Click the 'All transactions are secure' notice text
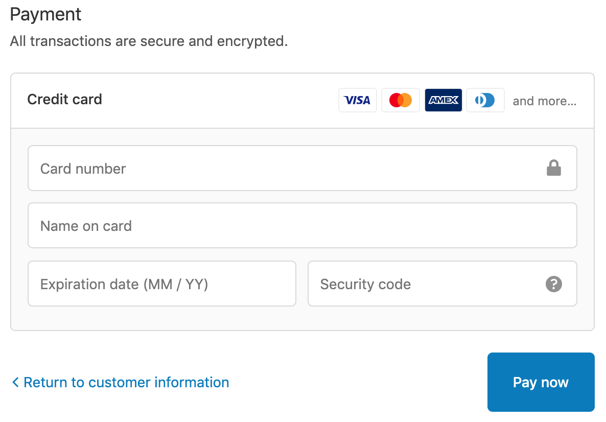This screenshot has width=606, height=422. [149, 41]
